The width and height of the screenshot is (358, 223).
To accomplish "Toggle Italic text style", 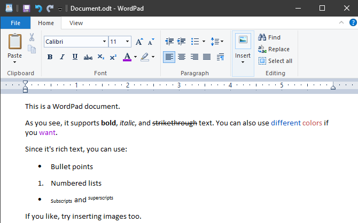I will pos(62,57).
